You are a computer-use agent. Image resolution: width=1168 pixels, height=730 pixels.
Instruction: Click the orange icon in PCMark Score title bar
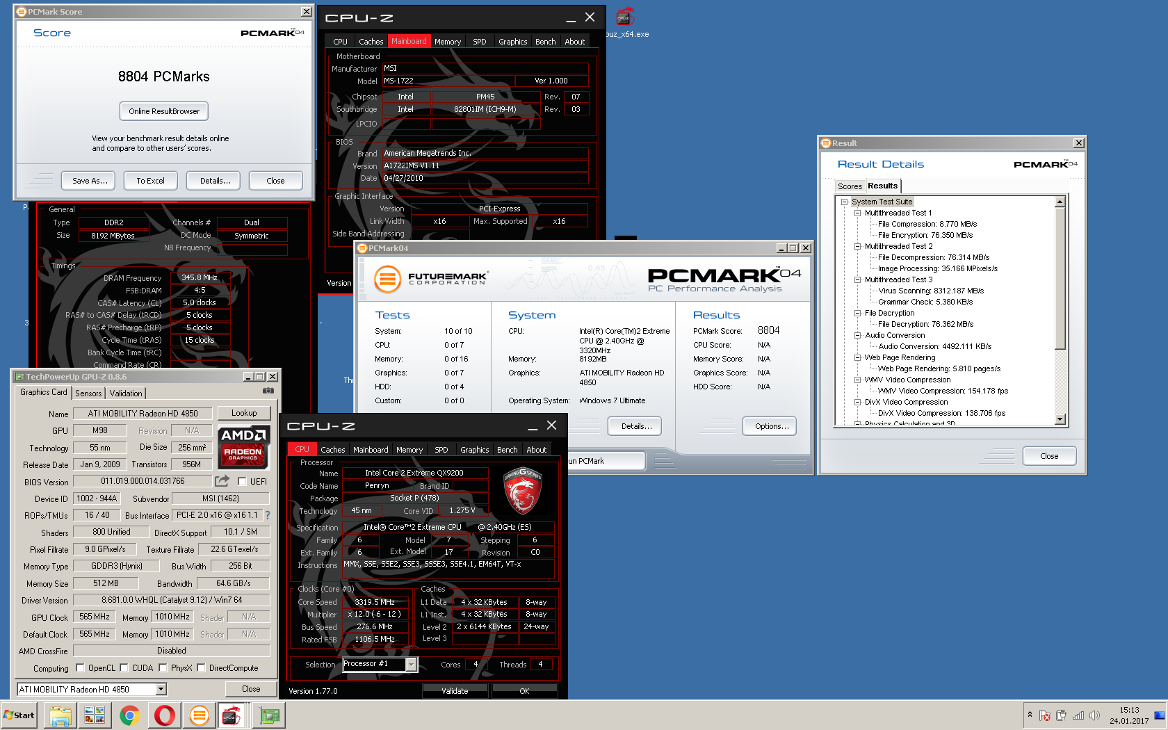pos(22,12)
